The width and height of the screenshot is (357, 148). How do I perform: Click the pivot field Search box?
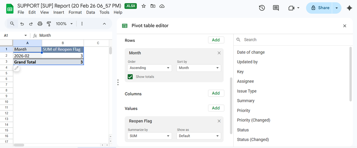coord(293,40)
